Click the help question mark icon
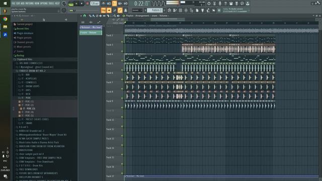322x181 pixels. (x=225, y=4)
